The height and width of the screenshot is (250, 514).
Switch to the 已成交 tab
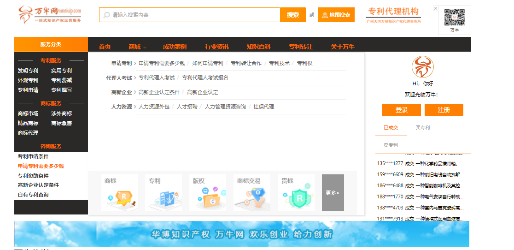pyautogui.click(x=391, y=128)
